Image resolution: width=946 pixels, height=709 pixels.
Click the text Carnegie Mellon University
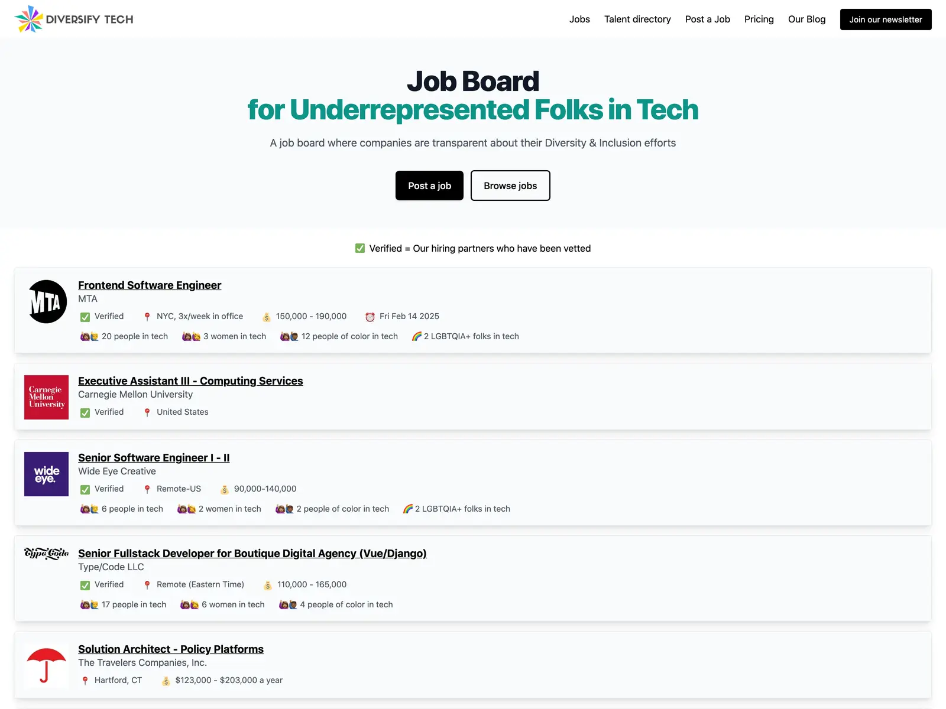135,395
